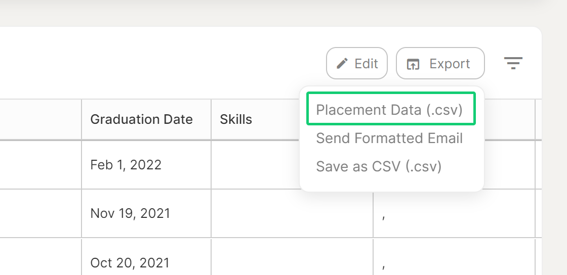Click comma cell in Oct 20, 2021 row
This screenshot has height=275, width=567.
pyautogui.click(x=454, y=257)
